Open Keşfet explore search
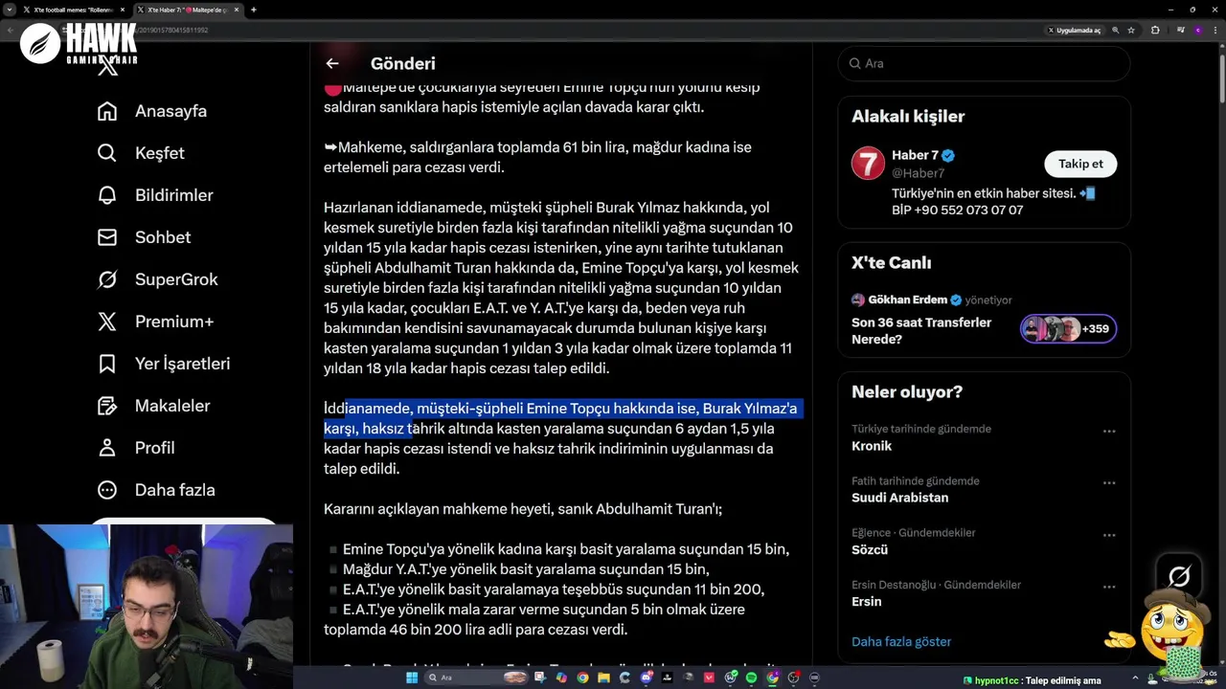This screenshot has height=689, width=1226. [x=141, y=153]
